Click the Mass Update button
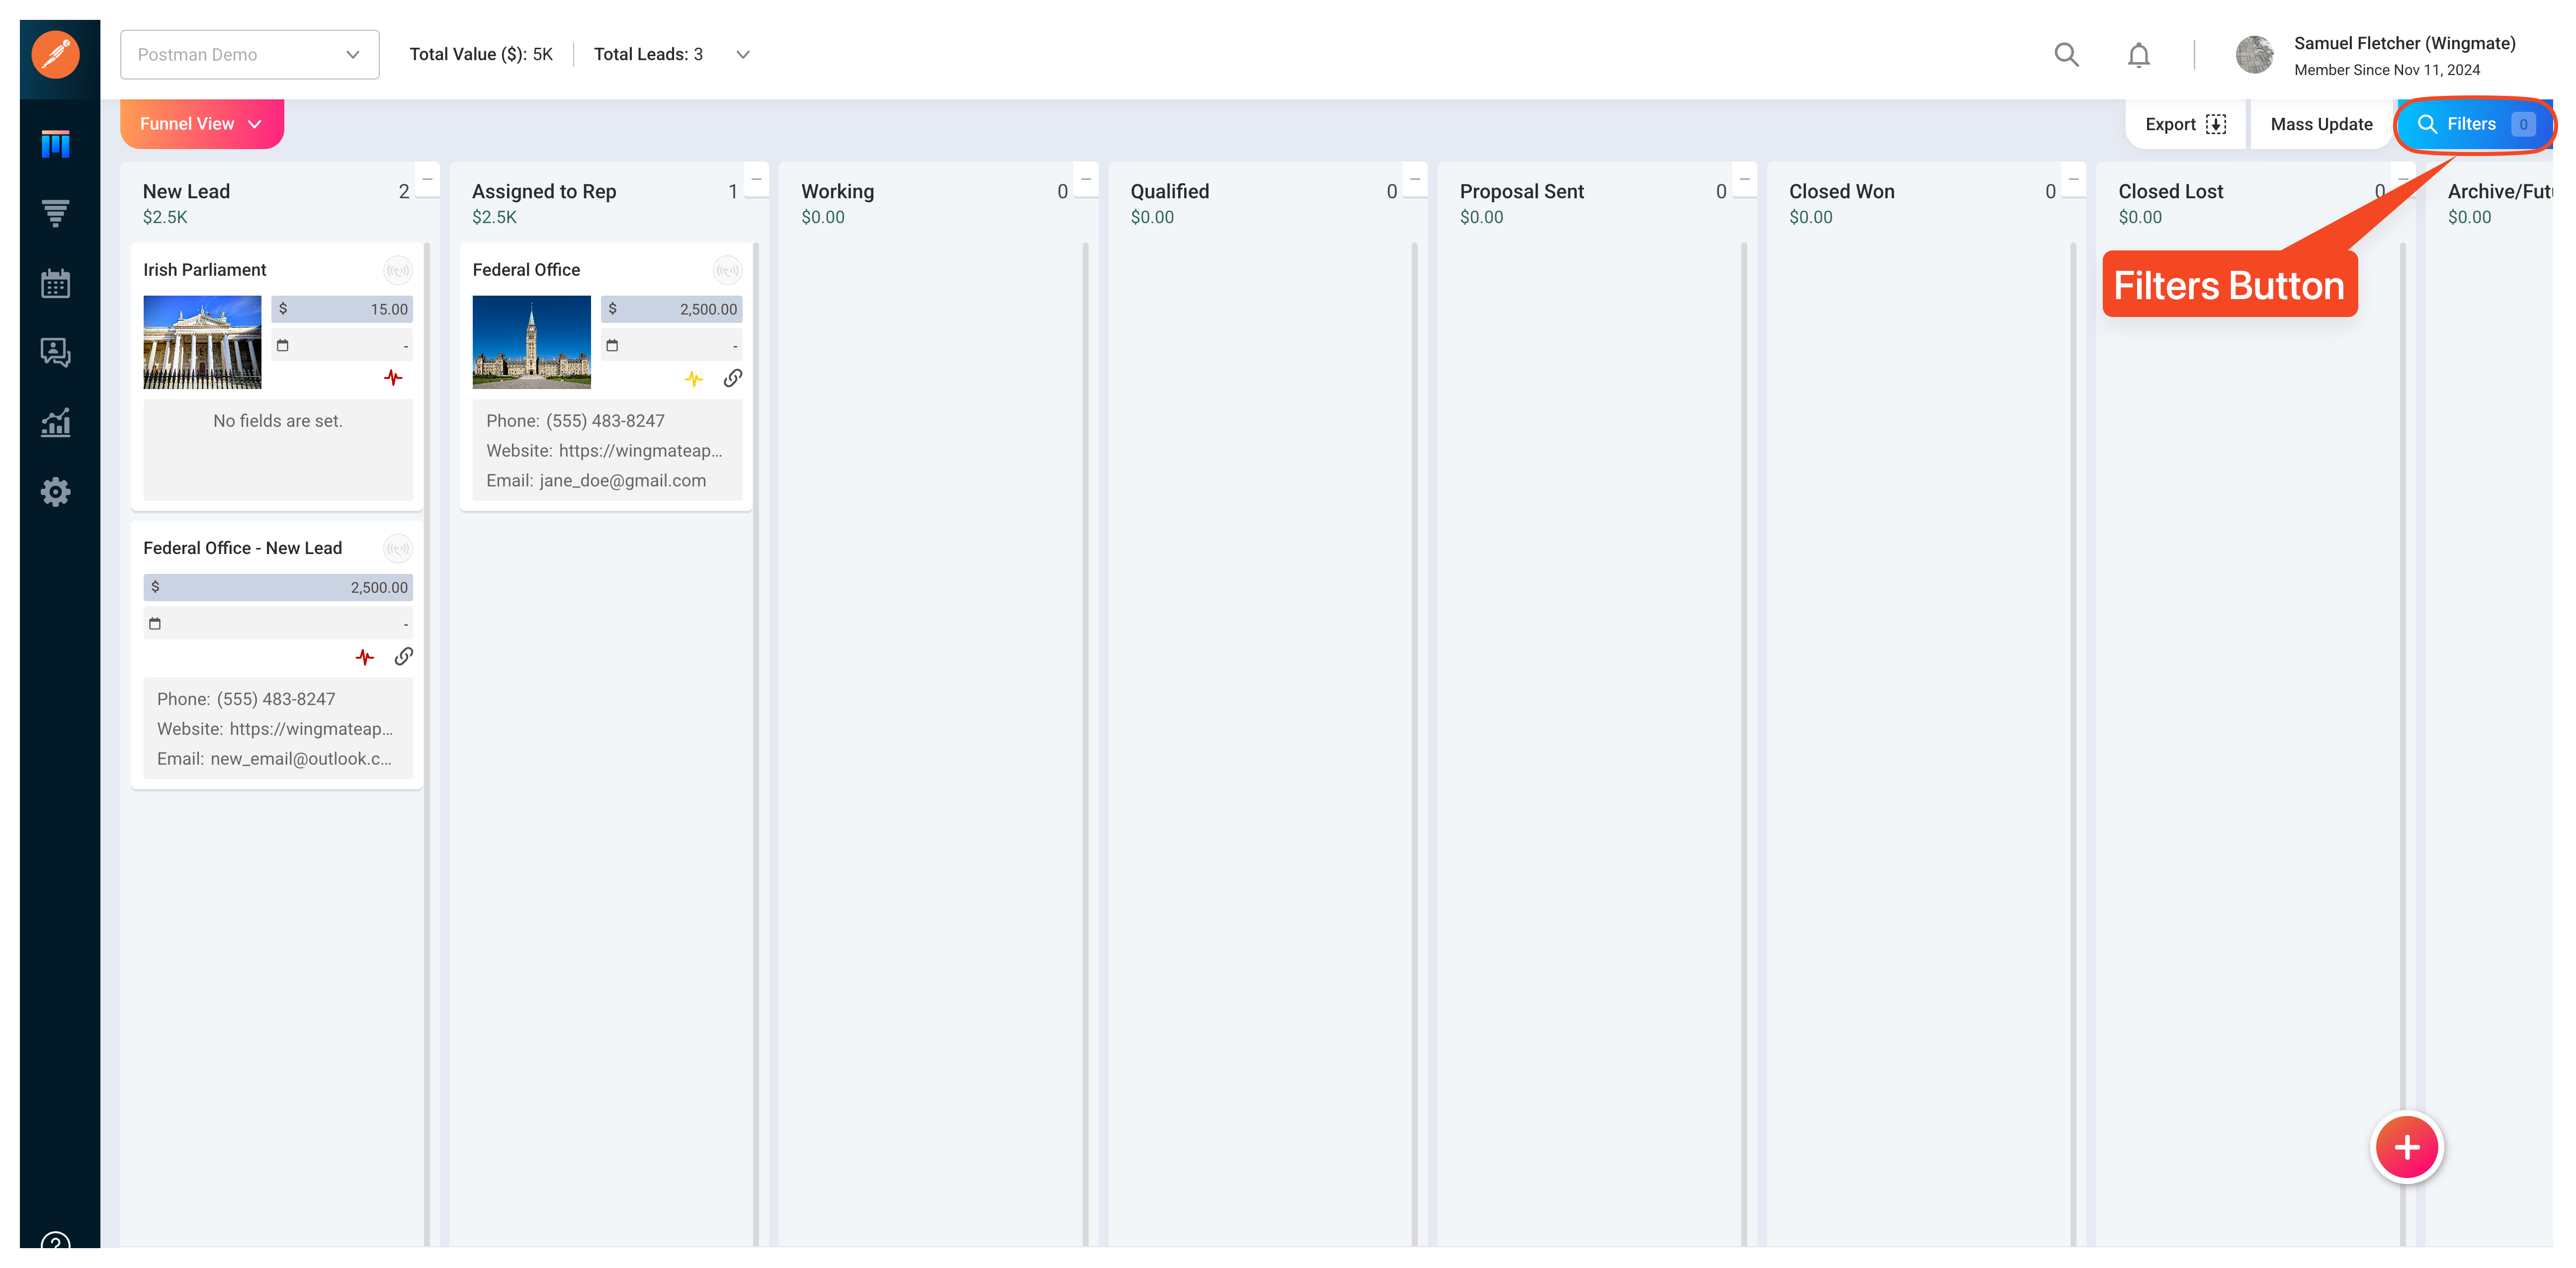 pyautogui.click(x=2321, y=124)
